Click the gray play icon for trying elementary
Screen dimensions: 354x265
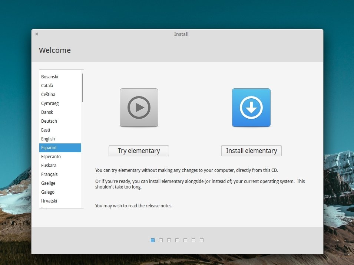point(139,108)
